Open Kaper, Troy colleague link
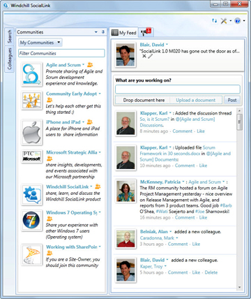 (x=151, y=266)
